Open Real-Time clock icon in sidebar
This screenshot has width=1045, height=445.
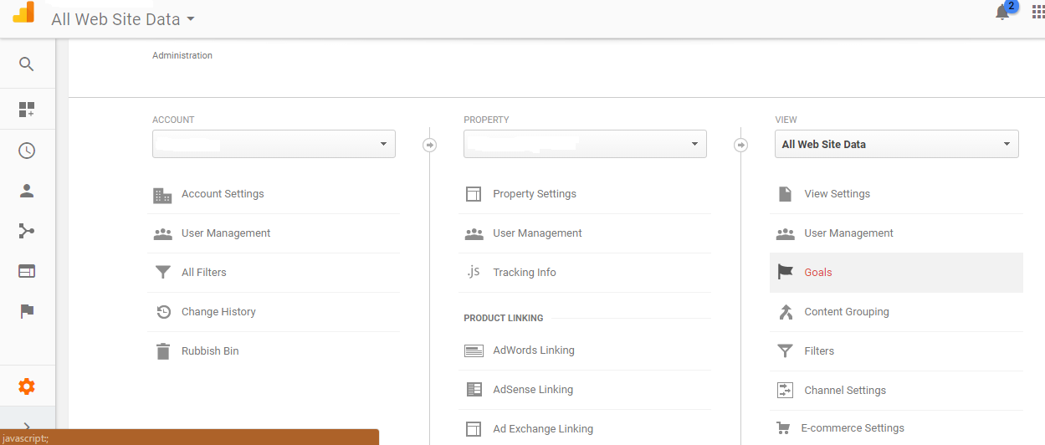tap(27, 151)
